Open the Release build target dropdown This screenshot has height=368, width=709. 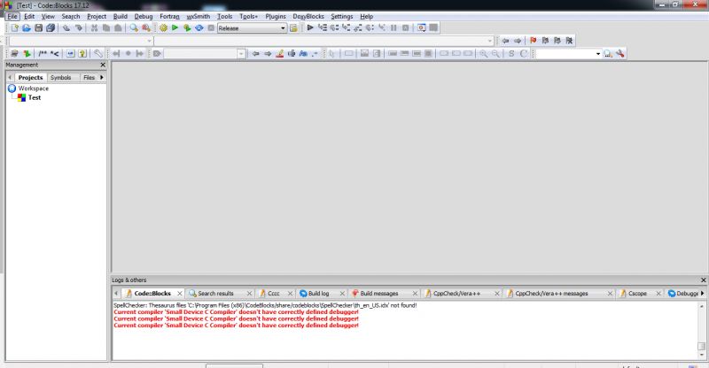point(283,28)
